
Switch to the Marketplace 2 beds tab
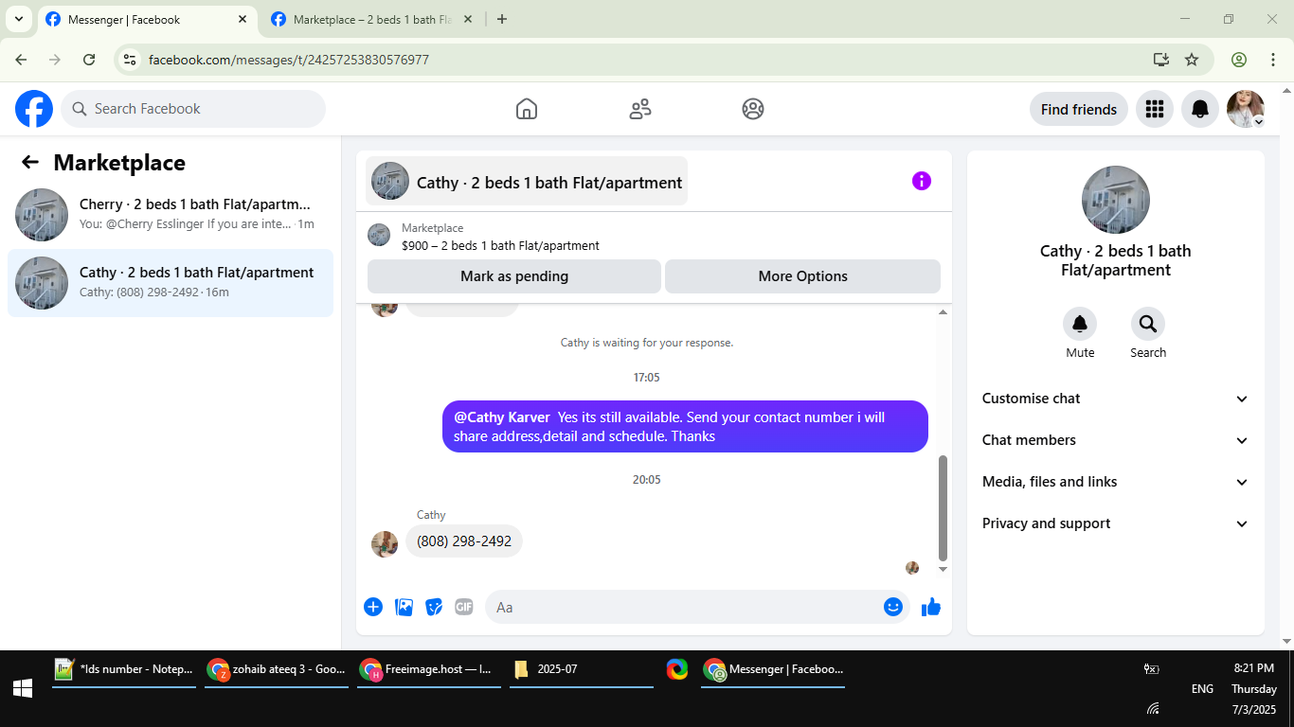coord(371,19)
